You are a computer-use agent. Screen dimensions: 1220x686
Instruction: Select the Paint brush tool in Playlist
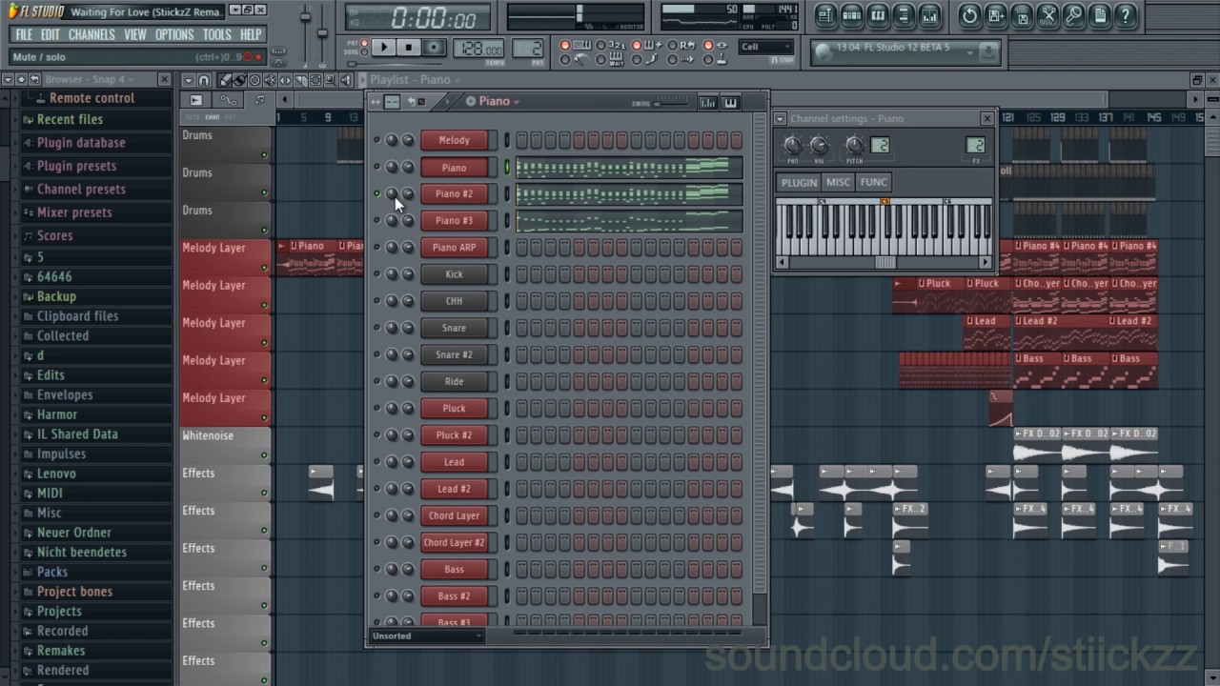pos(239,80)
